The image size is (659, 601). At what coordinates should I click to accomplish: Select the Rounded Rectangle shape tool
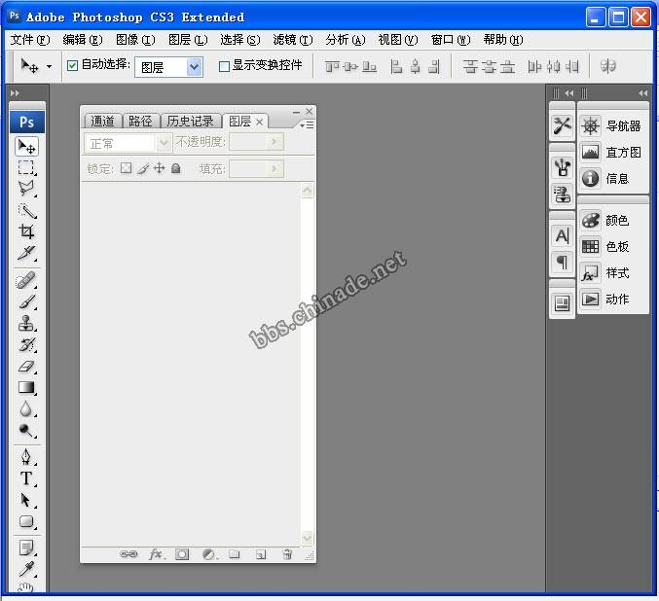pyautogui.click(x=27, y=521)
